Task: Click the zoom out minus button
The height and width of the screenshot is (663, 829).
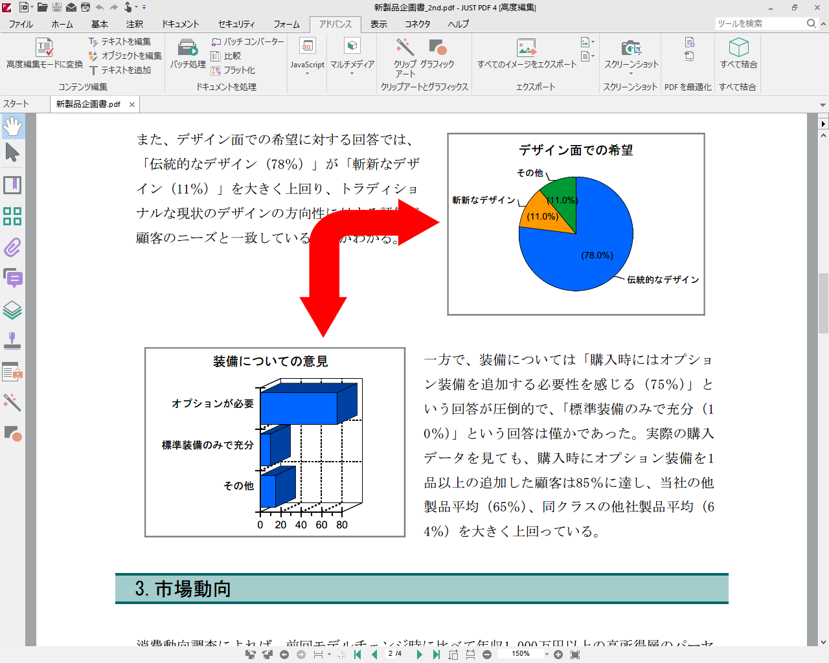Action: [x=487, y=655]
